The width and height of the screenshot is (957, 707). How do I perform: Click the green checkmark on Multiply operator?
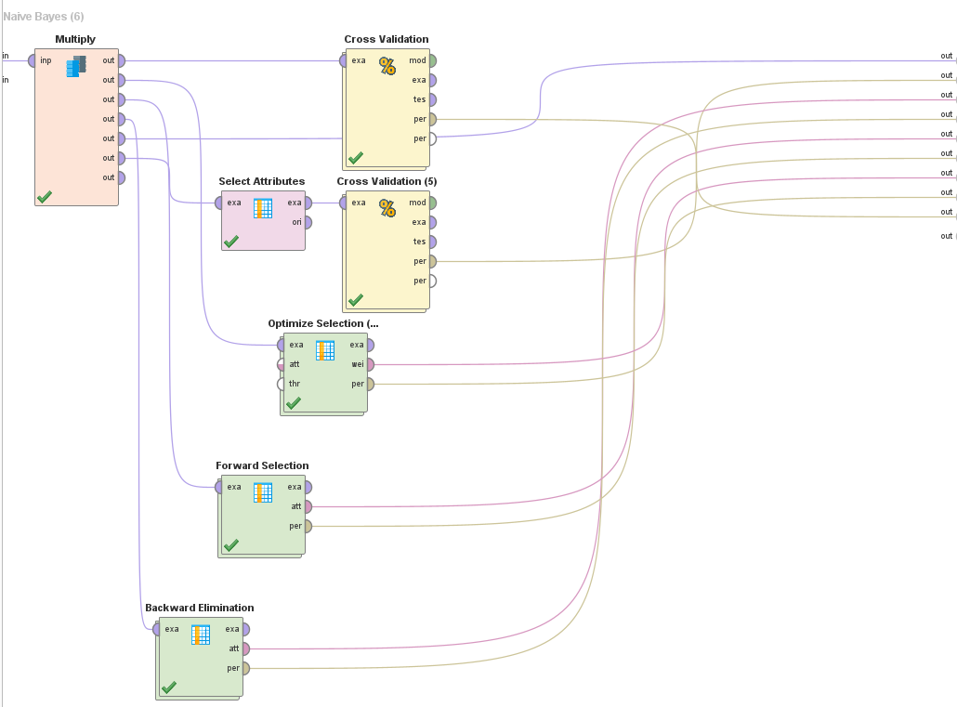[x=45, y=196]
